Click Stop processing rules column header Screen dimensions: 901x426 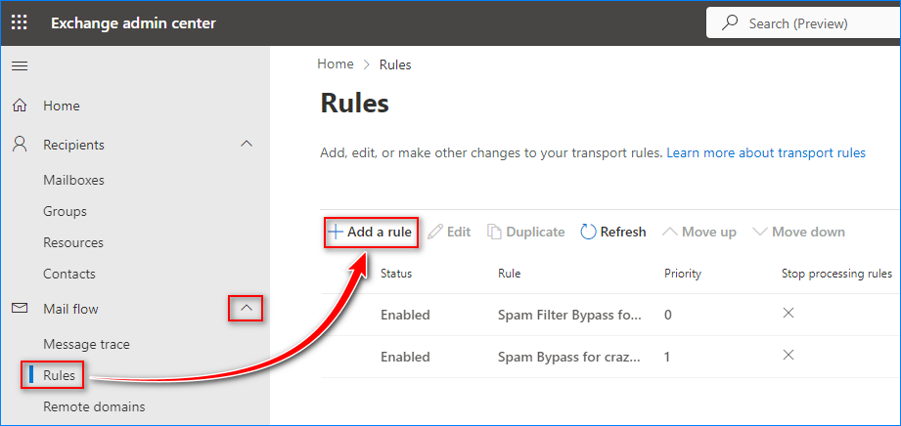[836, 274]
